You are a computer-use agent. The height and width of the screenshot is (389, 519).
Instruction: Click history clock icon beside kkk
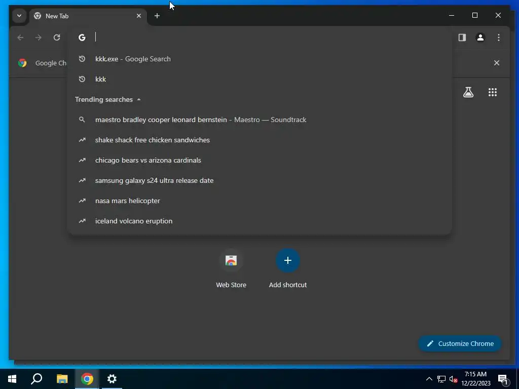[x=82, y=79]
